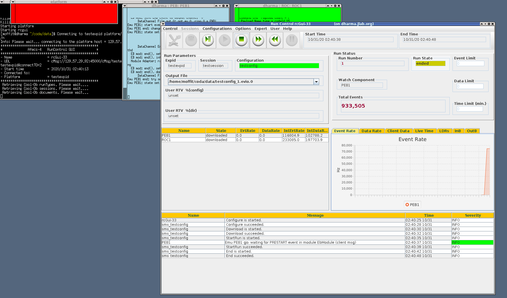The width and height of the screenshot is (507, 298).
Task: Click the green fast-forward Start run button
Action: [258, 40]
